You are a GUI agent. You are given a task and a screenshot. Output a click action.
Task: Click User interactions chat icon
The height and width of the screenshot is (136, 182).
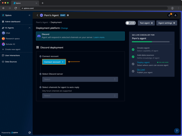3,55
